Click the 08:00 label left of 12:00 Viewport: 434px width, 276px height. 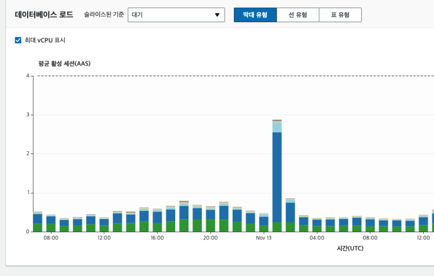[x=51, y=238]
